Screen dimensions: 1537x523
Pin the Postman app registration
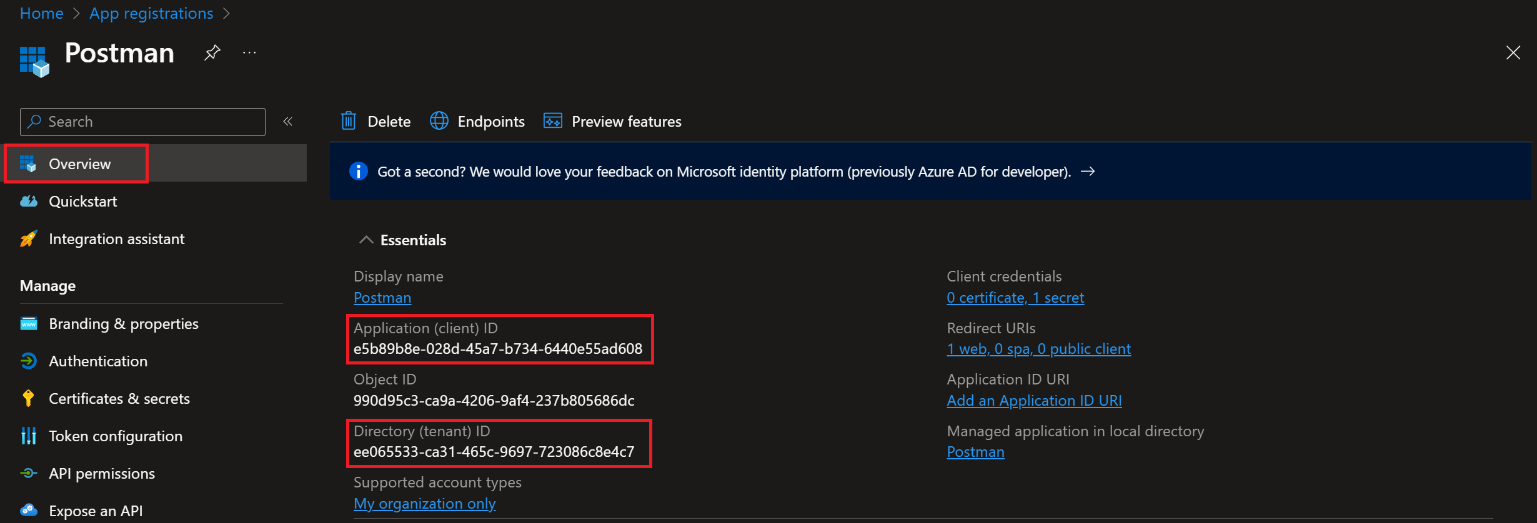[x=212, y=53]
